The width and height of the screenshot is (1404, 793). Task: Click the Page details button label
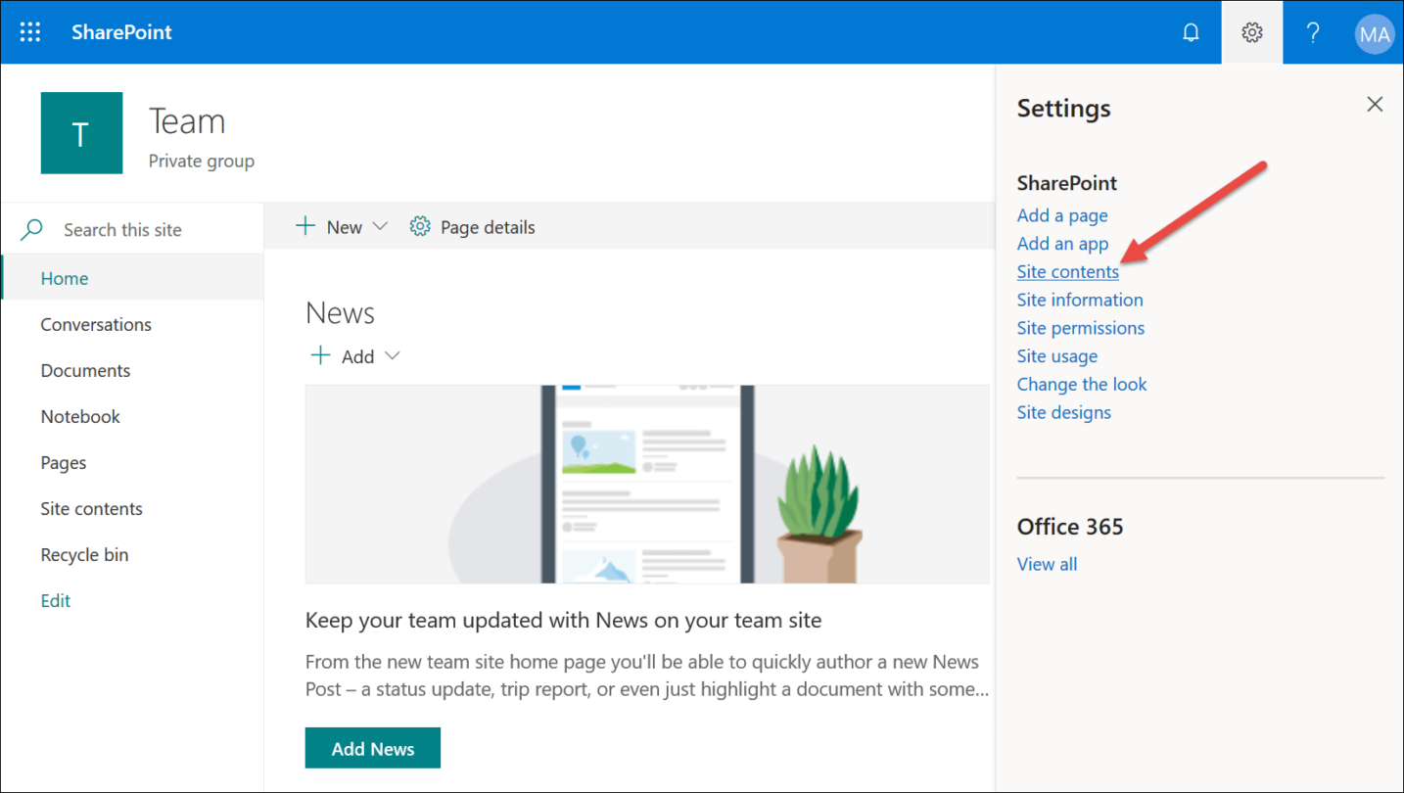tap(488, 227)
